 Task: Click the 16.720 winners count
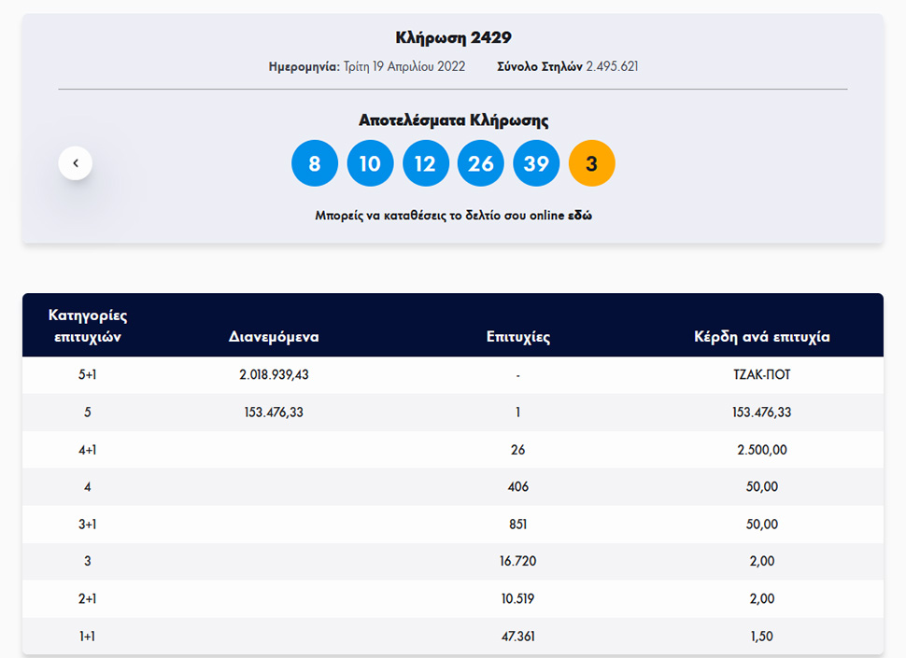click(x=517, y=562)
